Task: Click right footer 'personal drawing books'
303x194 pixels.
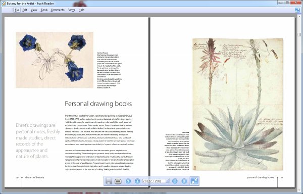Action: click(261, 177)
